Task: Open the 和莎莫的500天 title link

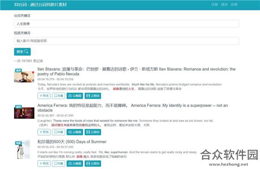Action: tap(72, 142)
